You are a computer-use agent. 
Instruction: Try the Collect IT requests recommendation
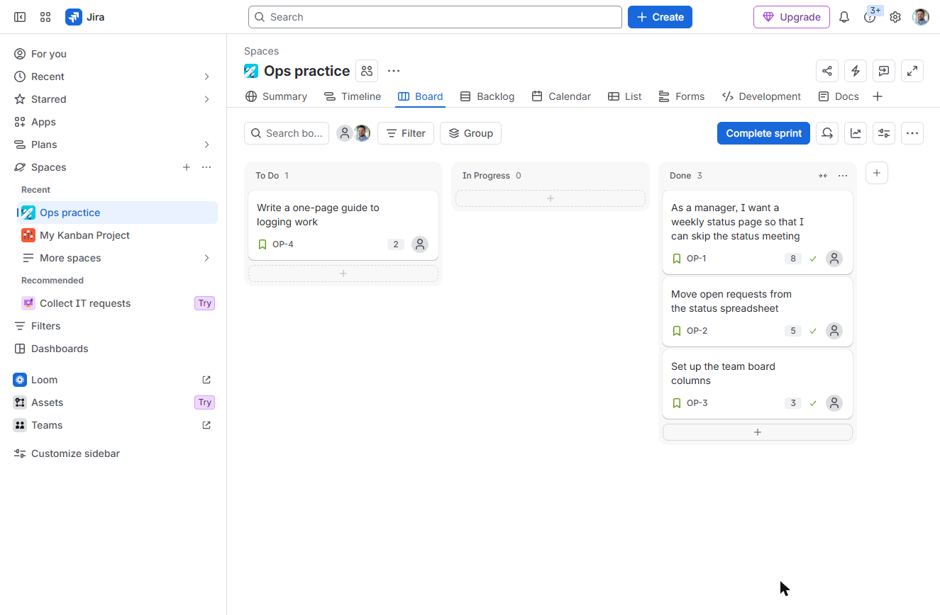pos(204,303)
